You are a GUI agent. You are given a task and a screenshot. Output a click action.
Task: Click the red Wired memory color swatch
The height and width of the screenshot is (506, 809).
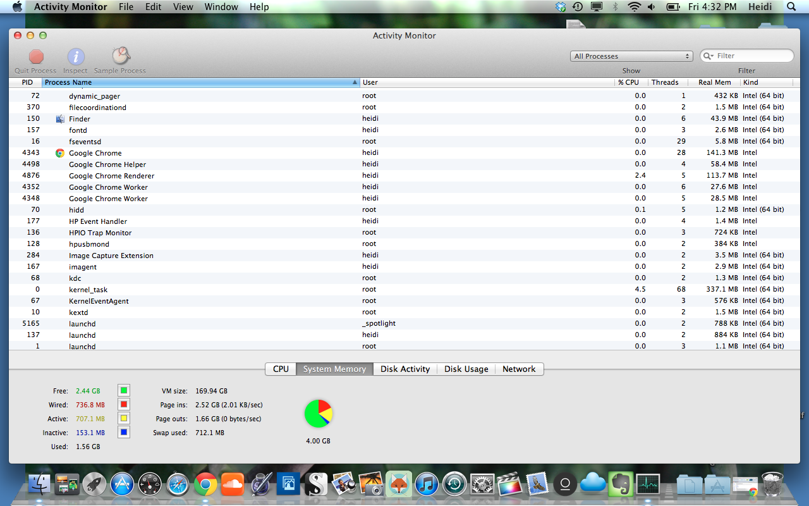click(124, 405)
